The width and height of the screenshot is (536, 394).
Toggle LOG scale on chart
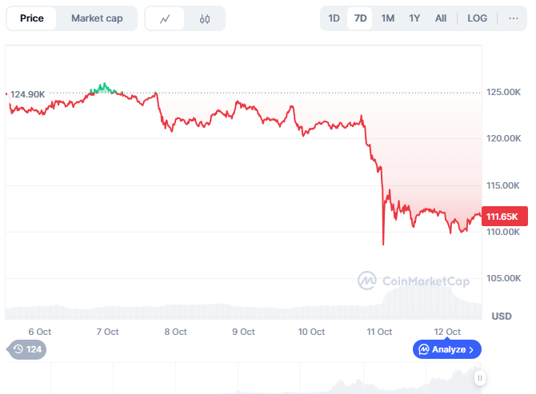(477, 18)
